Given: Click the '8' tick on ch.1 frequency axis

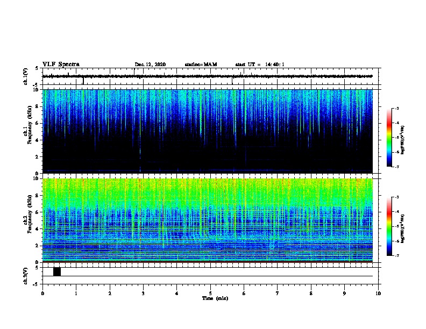Looking at the screenshot, I should (37, 106).
